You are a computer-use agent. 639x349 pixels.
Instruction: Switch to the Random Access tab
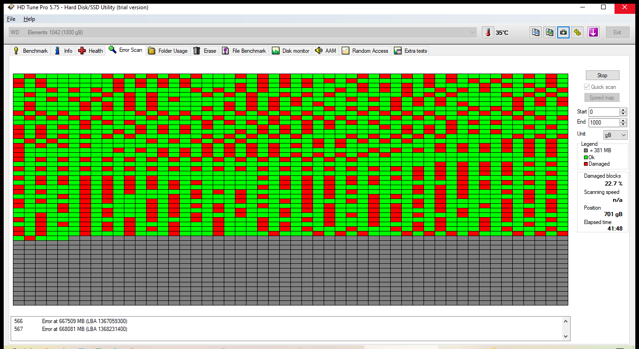click(x=365, y=51)
